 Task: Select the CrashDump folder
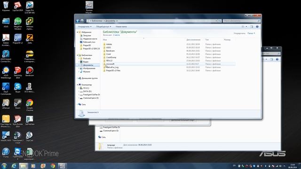(x=169, y=57)
